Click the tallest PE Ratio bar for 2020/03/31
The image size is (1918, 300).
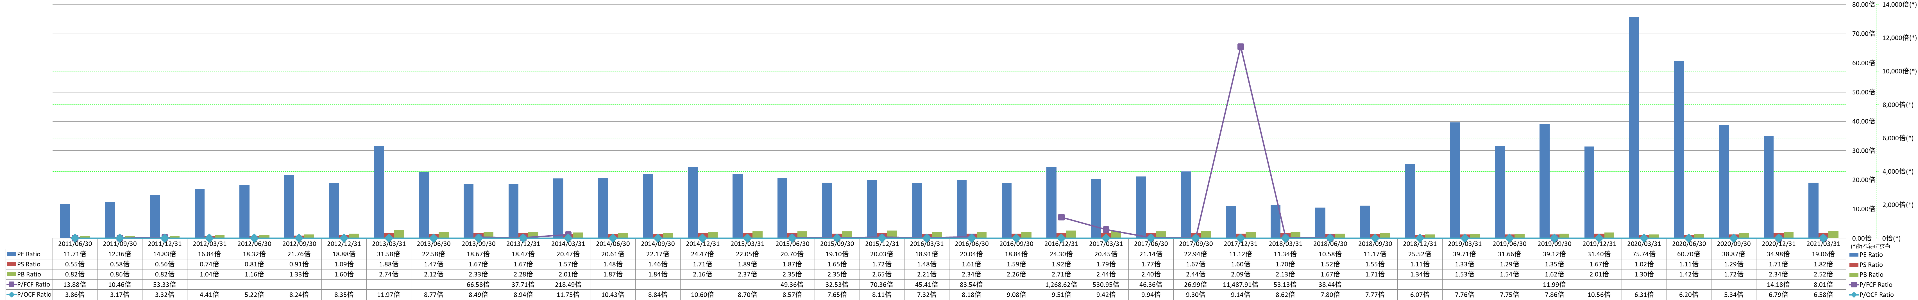(x=1634, y=128)
